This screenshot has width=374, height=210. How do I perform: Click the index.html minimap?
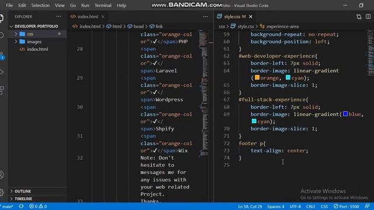[203, 93]
